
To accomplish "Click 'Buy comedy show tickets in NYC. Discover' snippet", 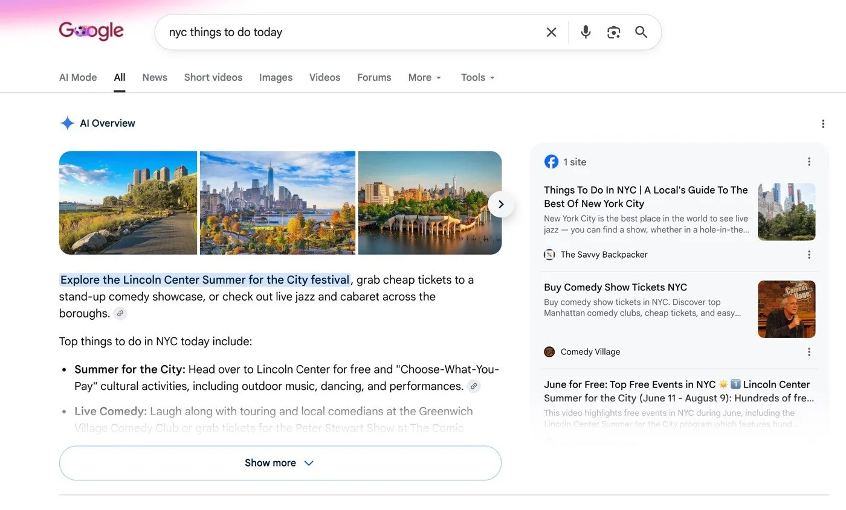I will coord(642,307).
